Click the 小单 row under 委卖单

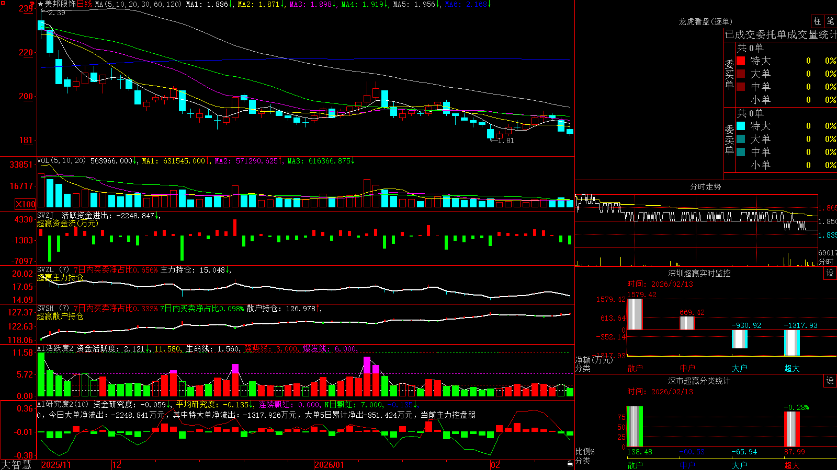(786, 165)
